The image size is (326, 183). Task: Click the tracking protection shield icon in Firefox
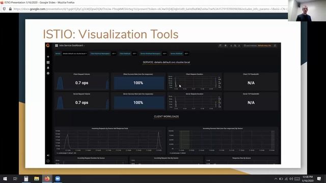[4, 9]
